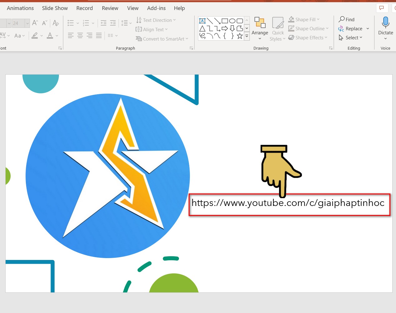Open the Slide Show tab
Image resolution: width=396 pixels, height=313 pixels.
tap(55, 8)
